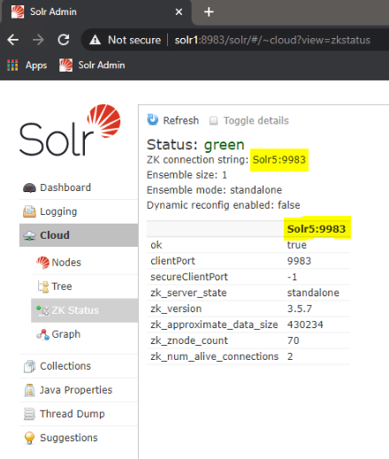
Task: Open the Graph submenu item
Action: point(84,334)
